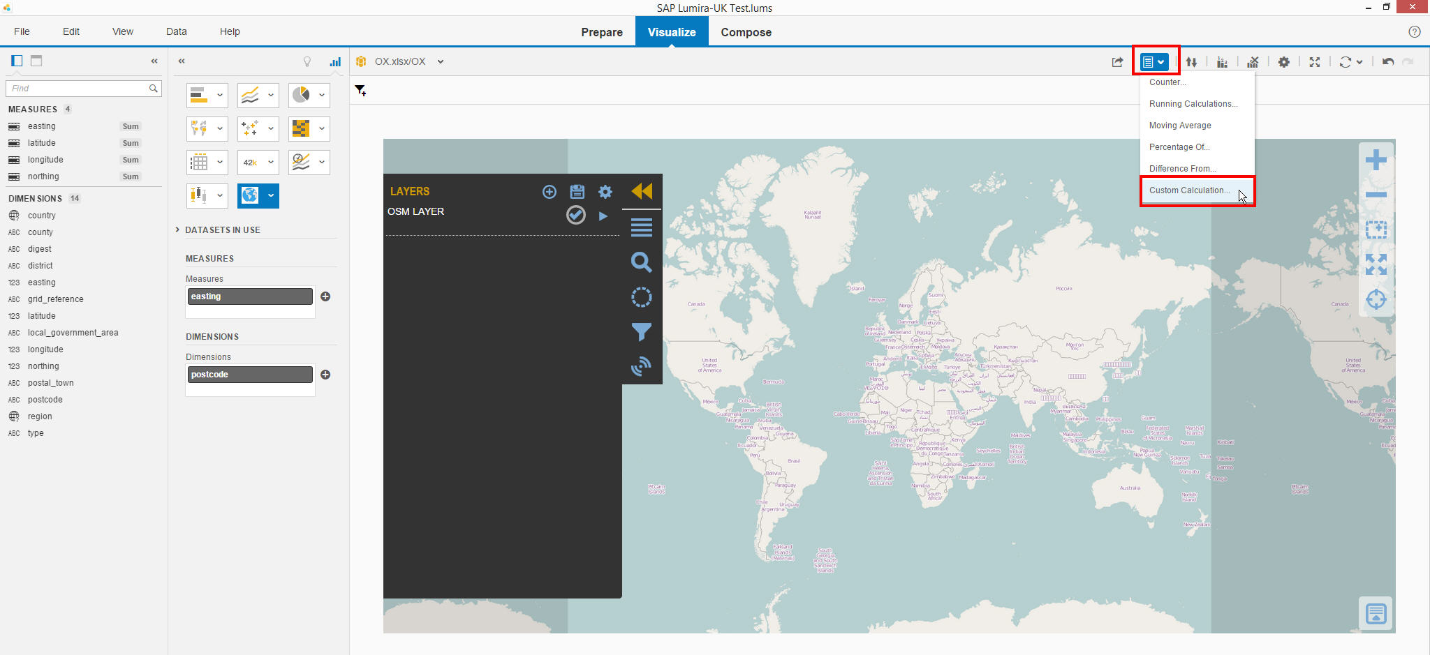
Task: Open the OX.xlsx/OX dataset dropdown
Action: 441,61
